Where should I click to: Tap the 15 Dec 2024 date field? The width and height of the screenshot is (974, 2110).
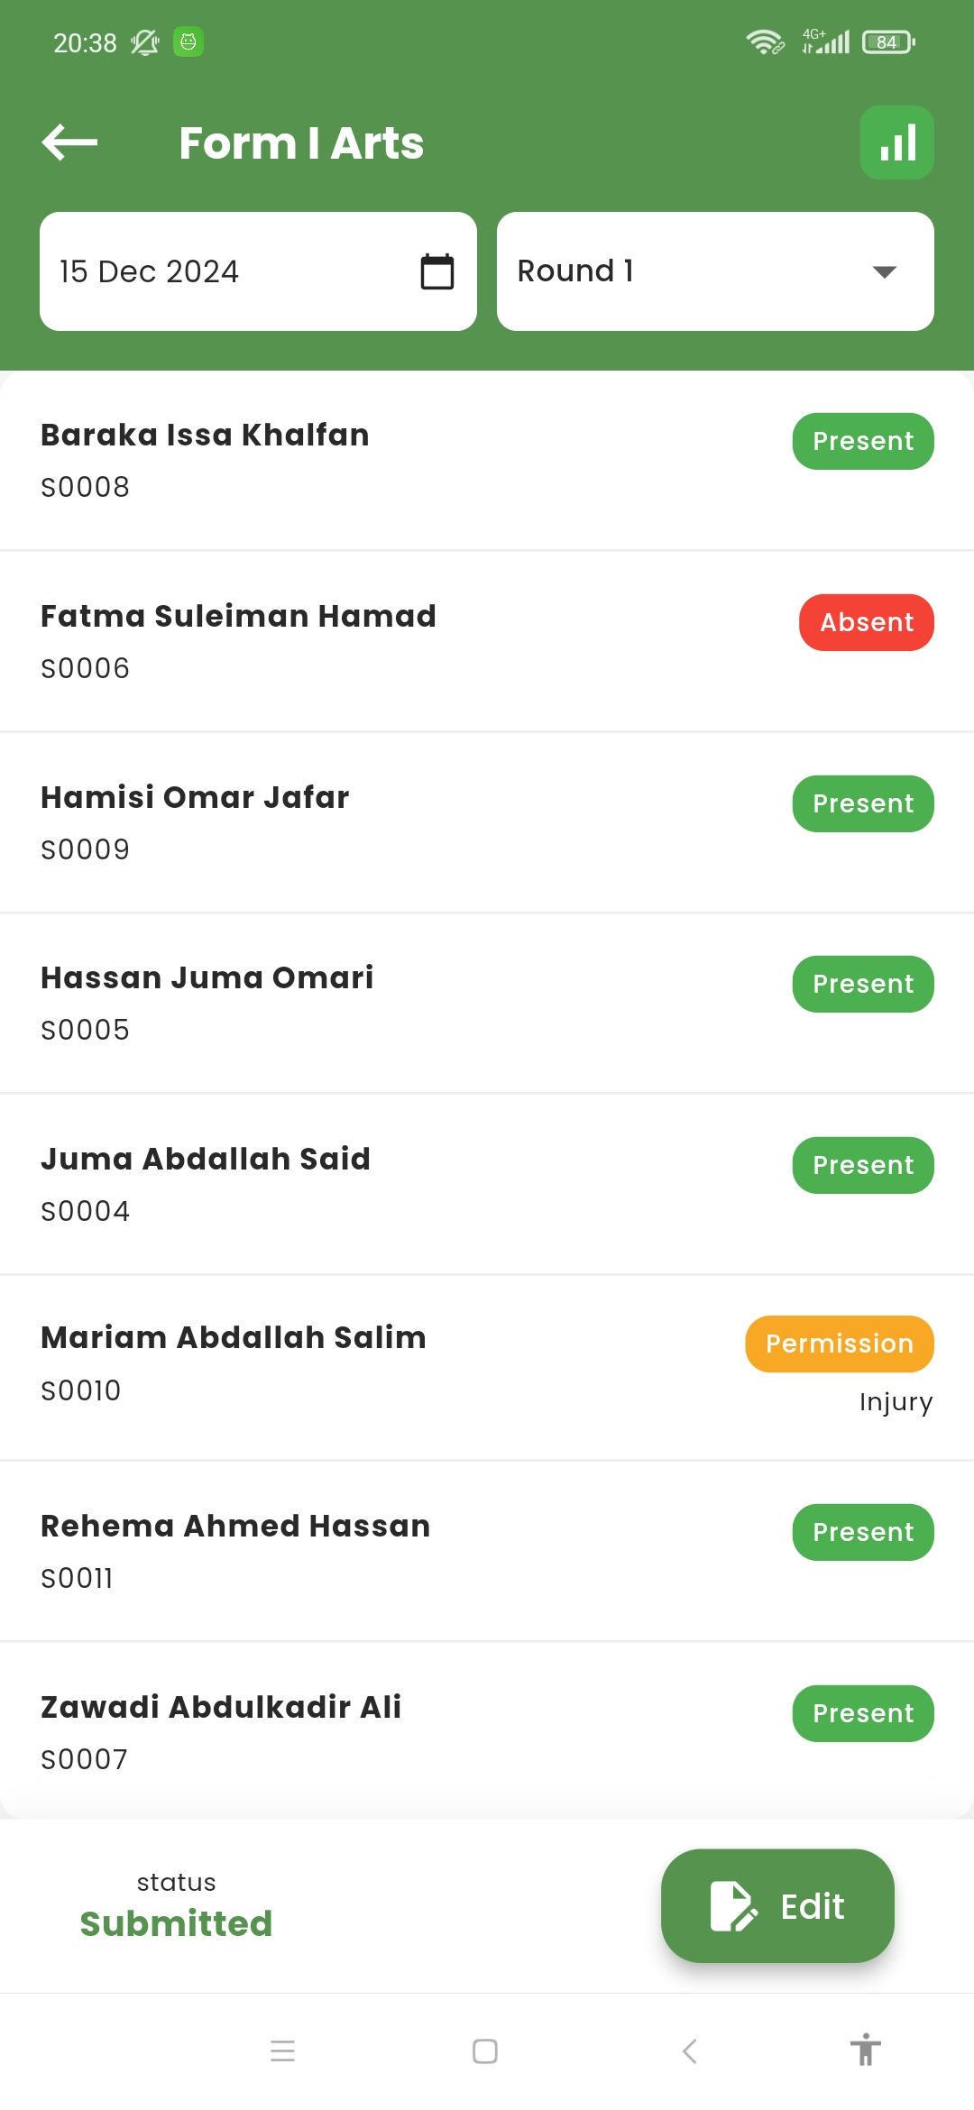click(x=225, y=271)
